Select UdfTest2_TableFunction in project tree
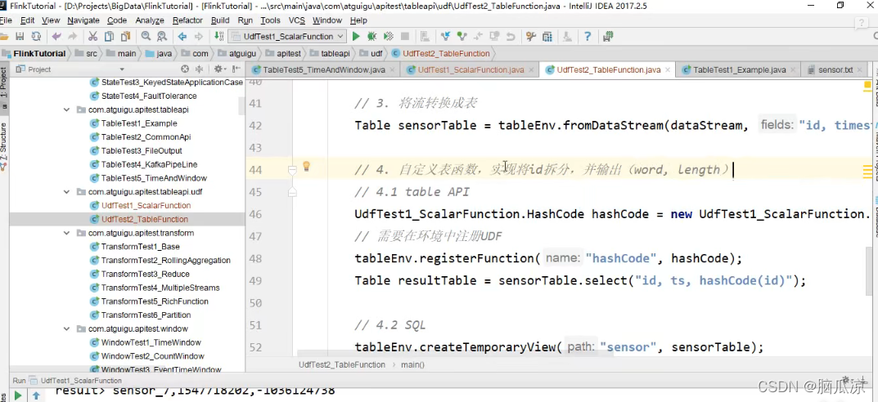Image resolution: width=878 pixels, height=402 pixels. click(145, 219)
